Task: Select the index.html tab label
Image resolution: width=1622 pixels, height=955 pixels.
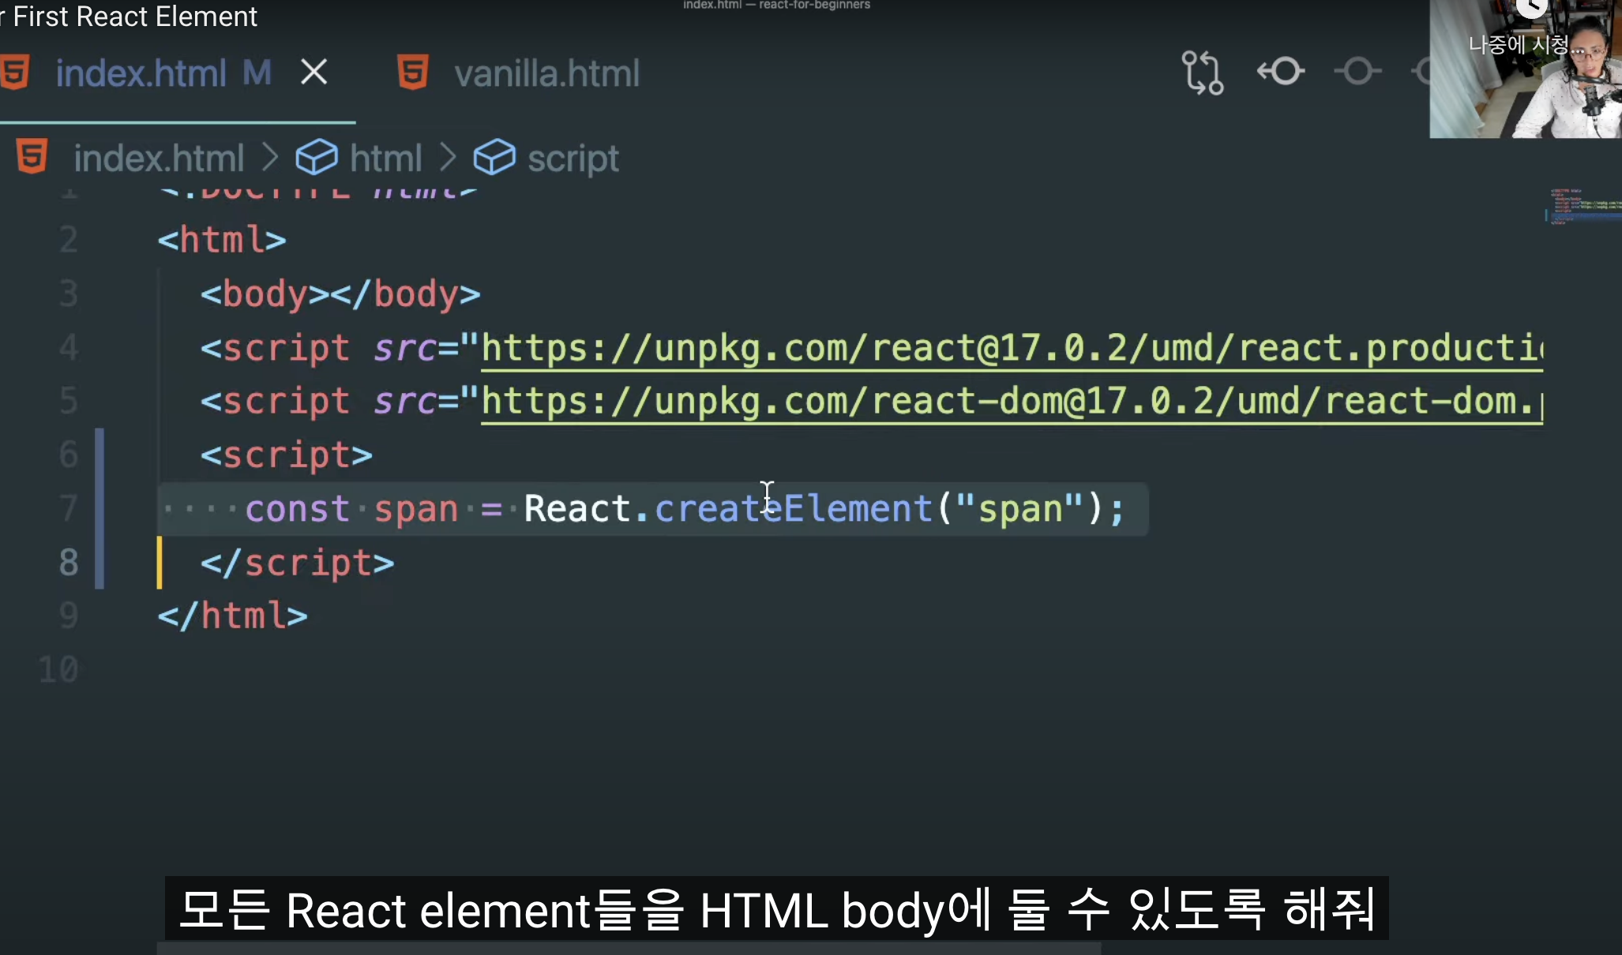Action: point(141,73)
